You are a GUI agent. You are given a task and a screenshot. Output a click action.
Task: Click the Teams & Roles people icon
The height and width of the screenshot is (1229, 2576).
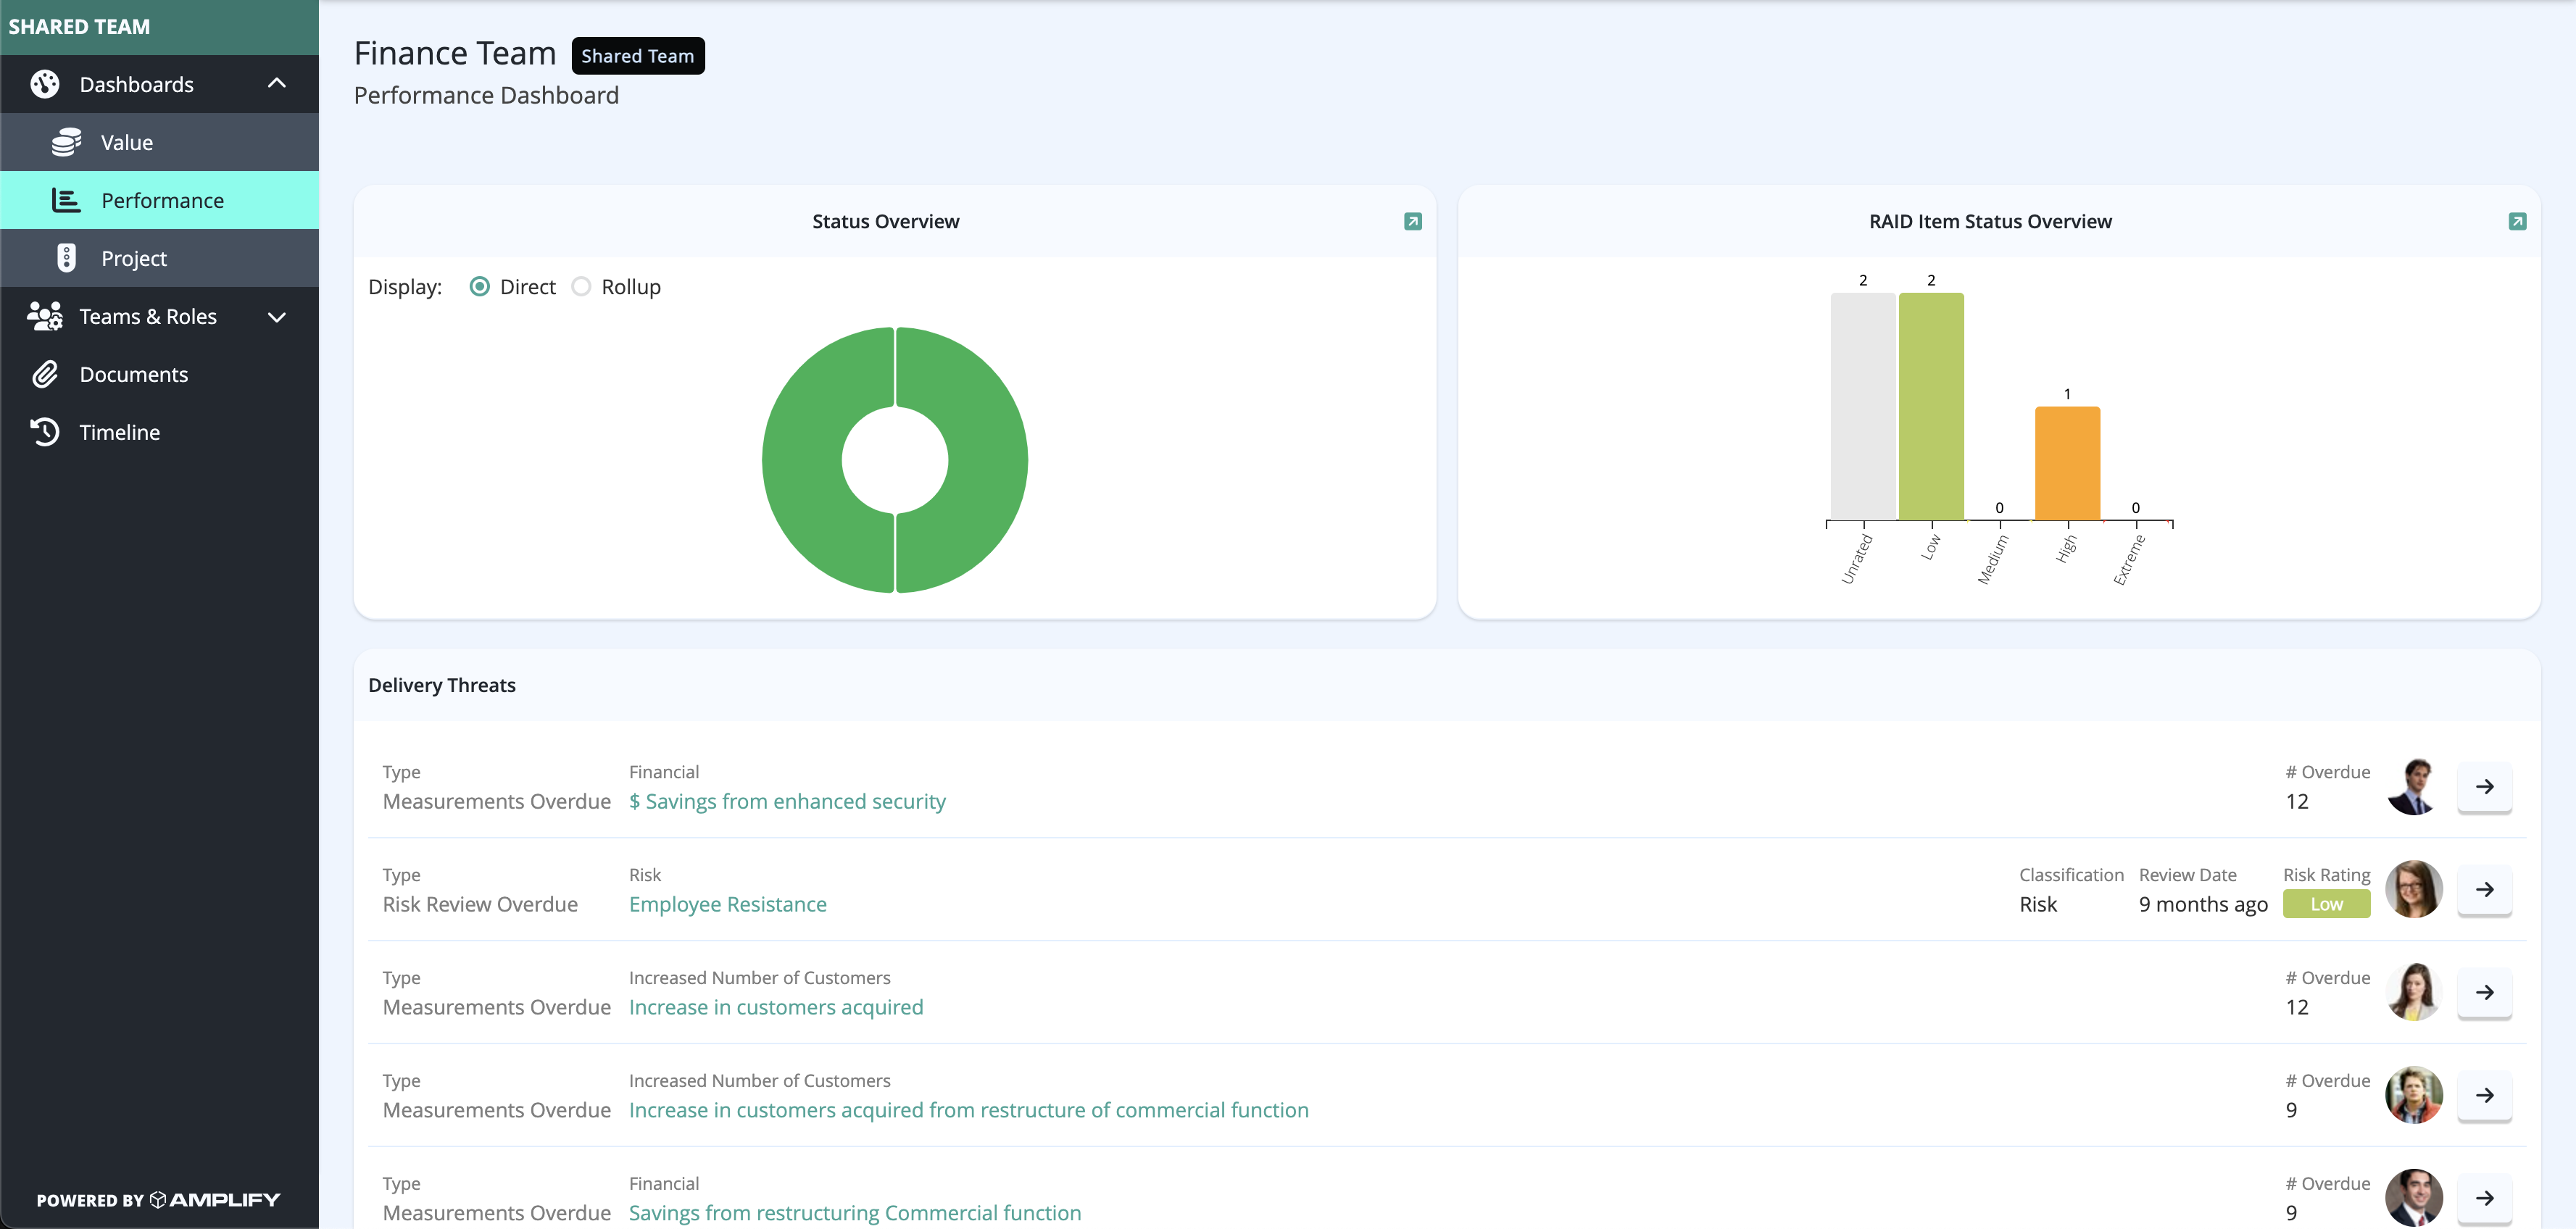pos(45,316)
